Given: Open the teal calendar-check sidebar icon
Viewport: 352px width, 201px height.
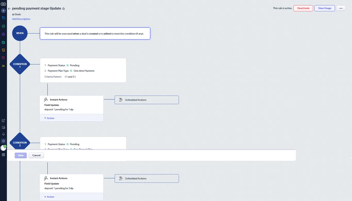Looking at the screenshot, I should 3,42.
